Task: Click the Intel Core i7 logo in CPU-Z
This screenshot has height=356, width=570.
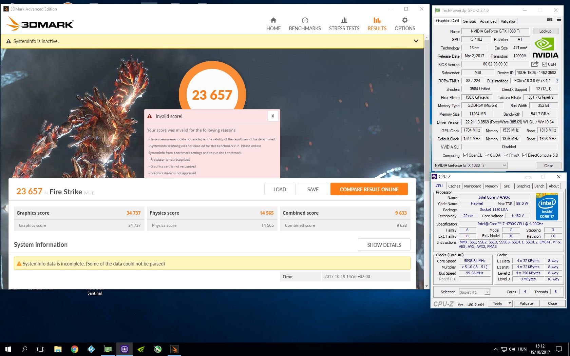Action: click(547, 206)
